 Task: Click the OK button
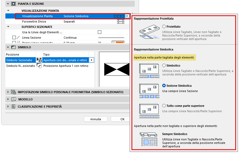click(120, 119)
